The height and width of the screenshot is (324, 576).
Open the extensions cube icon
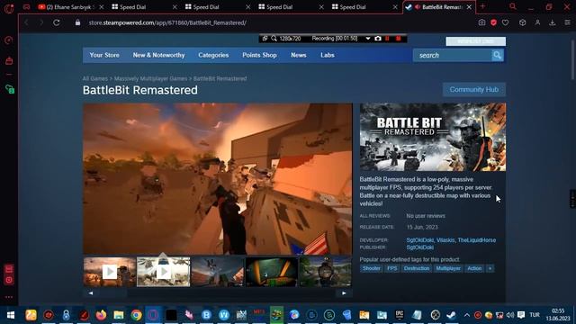(522, 22)
